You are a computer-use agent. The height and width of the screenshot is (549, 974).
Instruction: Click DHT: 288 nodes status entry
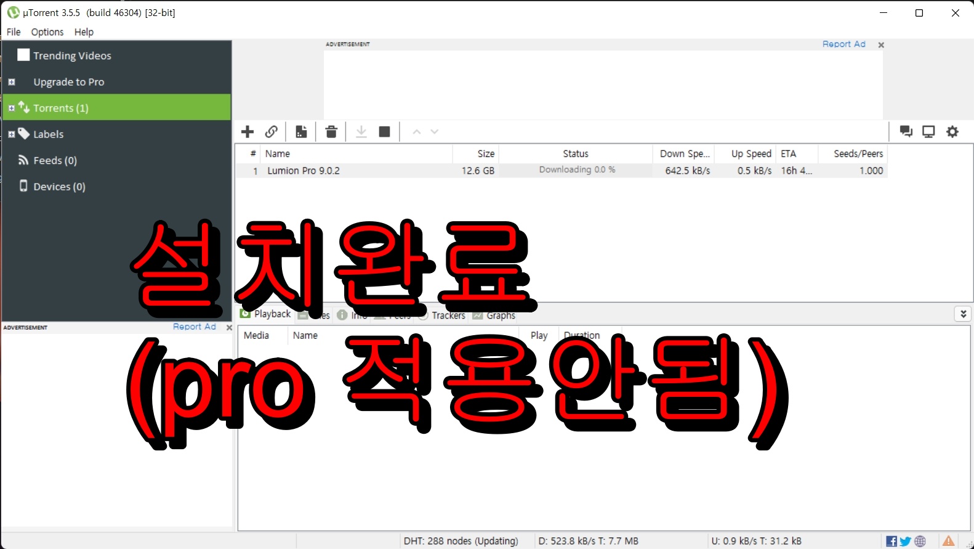pyautogui.click(x=461, y=541)
